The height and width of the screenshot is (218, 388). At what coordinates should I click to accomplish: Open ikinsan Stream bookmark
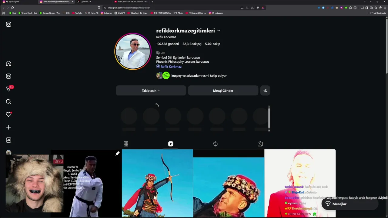[50, 13]
